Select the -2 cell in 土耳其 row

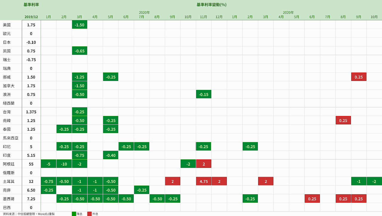pyautogui.click(x=374, y=181)
